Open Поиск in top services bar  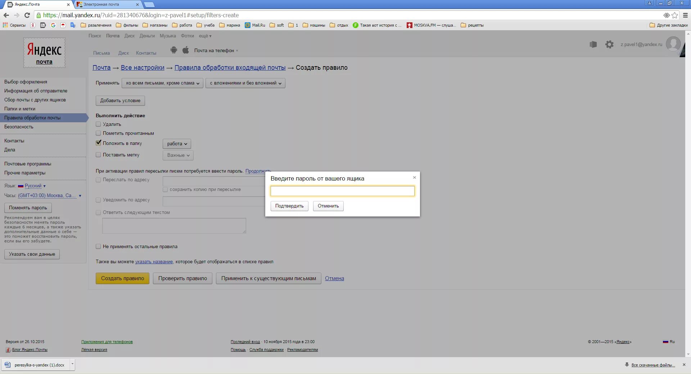[95, 36]
